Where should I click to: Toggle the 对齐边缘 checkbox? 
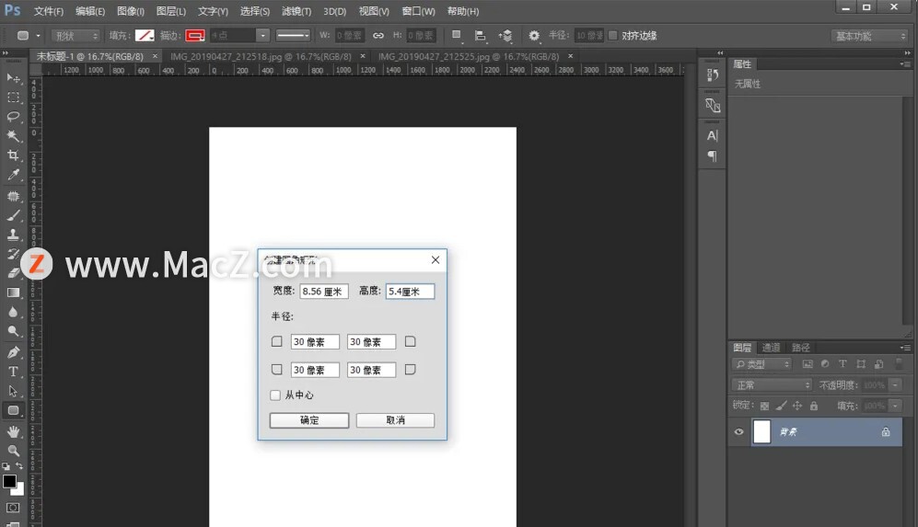pos(613,36)
